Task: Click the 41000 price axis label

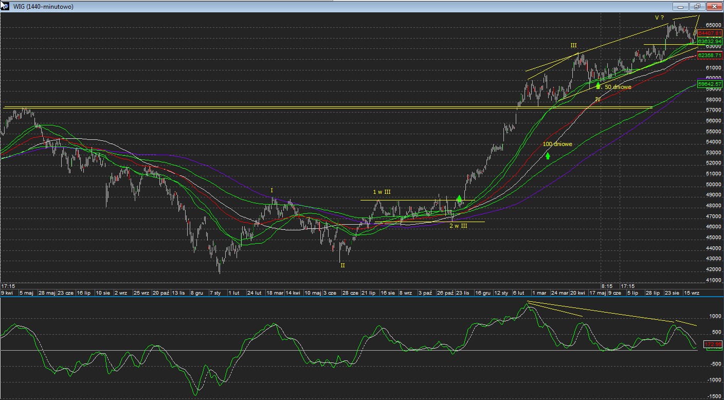Action: (714, 280)
